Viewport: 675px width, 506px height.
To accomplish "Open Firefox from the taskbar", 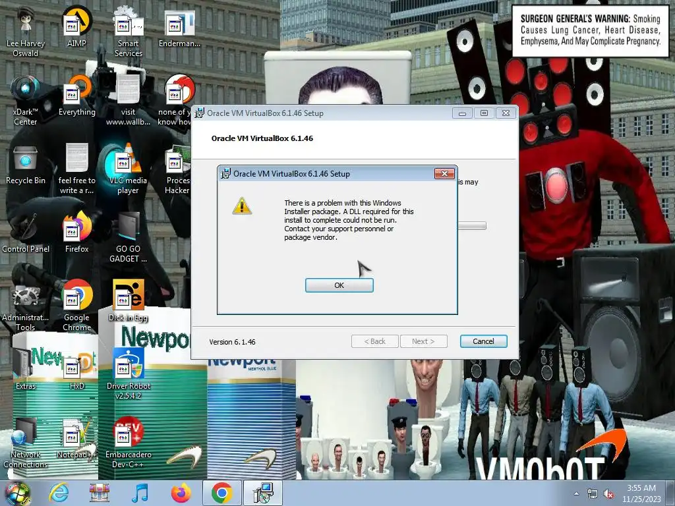I will pos(181,493).
